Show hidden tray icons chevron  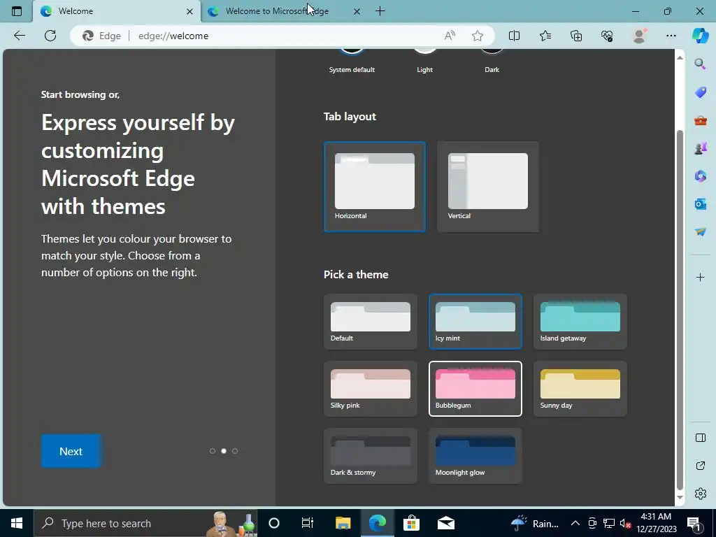[575, 523]
